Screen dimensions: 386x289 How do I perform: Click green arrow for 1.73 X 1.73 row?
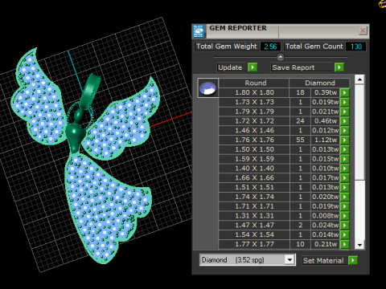point(345,102)
